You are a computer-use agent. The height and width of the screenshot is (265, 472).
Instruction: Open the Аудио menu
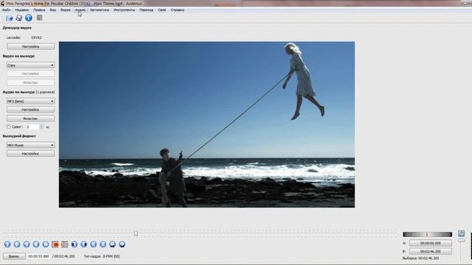point(80,10)
